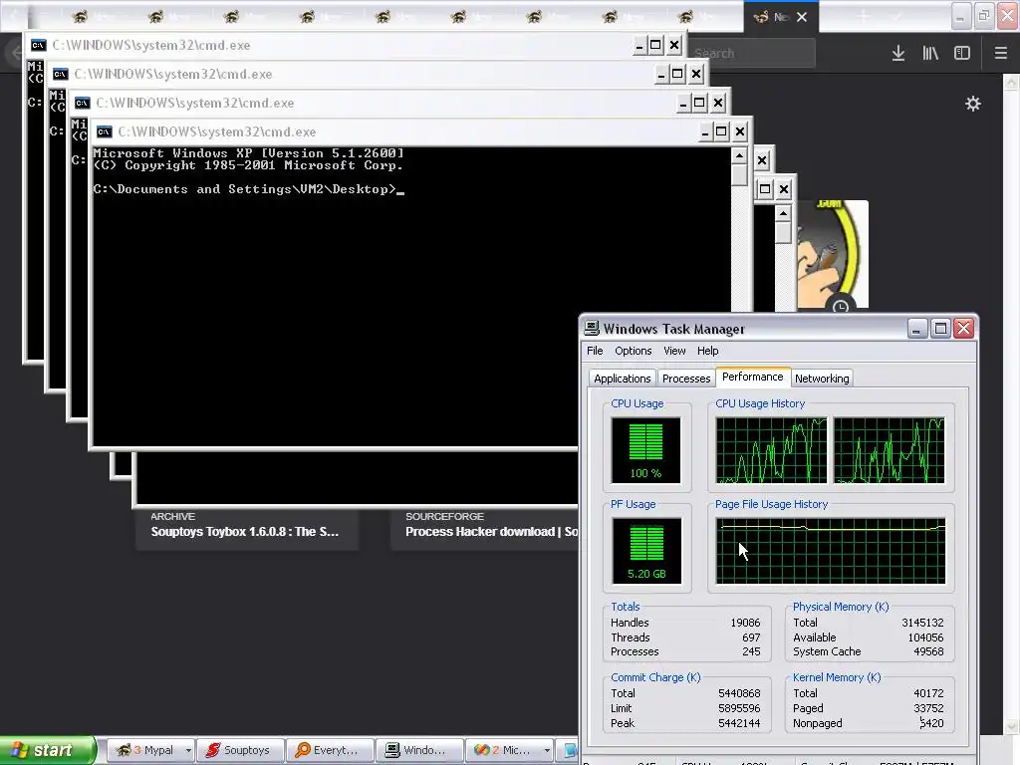Select the Handles value 19086
1020x765 pixels.
coord(745,623)
